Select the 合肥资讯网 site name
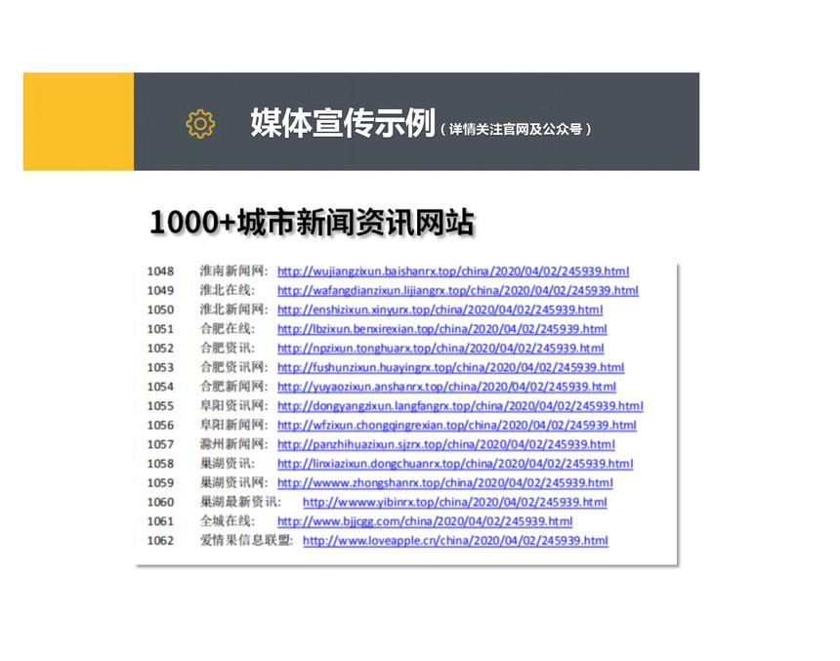 pyautogui.click(x=234, y=367)
